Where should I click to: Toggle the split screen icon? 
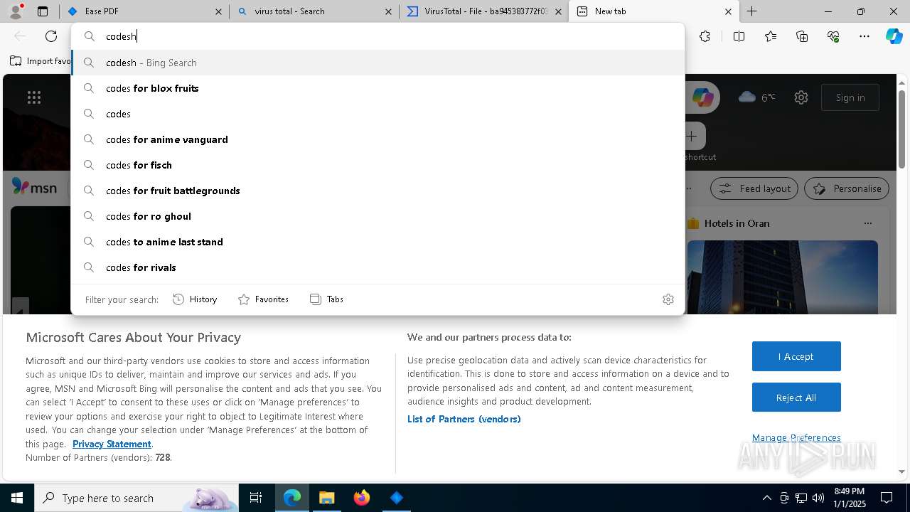(739, 36)
